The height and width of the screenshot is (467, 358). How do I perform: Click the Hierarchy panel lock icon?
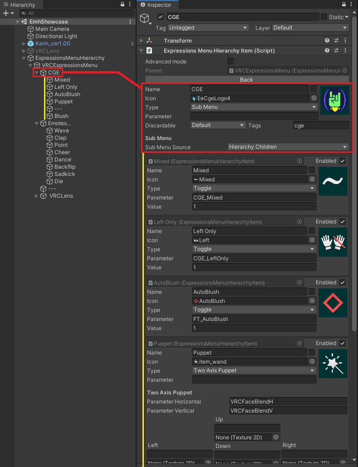(122, 4)
